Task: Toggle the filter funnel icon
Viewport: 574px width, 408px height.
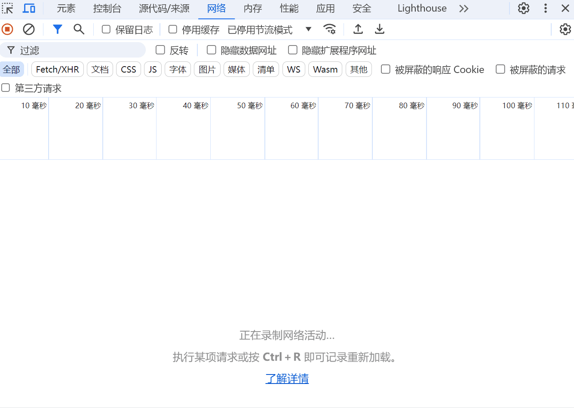Action: pyautogui.click(x=58, y=29)
